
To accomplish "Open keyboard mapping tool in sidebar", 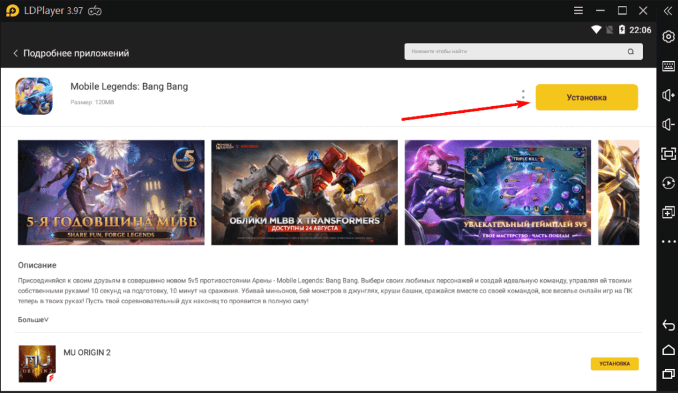I will [x=668, y=66].
